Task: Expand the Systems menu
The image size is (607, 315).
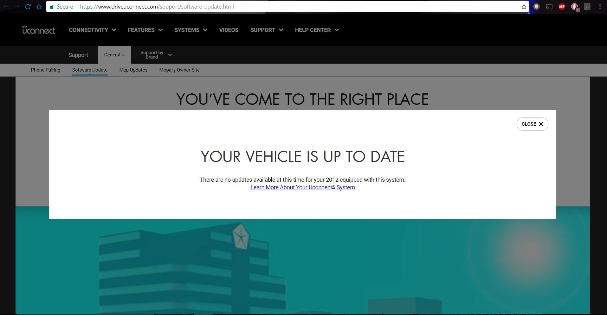Action: (191, 30)
